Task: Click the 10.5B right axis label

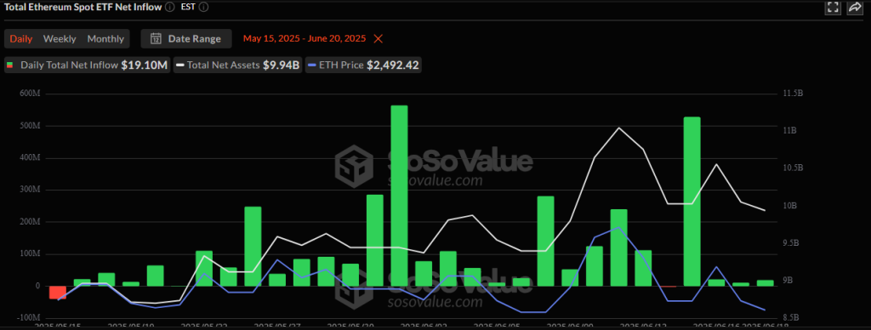Action: tap(793, 168)
